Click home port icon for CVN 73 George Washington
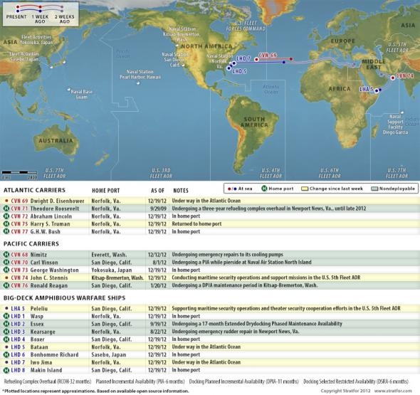Viewport: 420px width, 395px height. 6,270
